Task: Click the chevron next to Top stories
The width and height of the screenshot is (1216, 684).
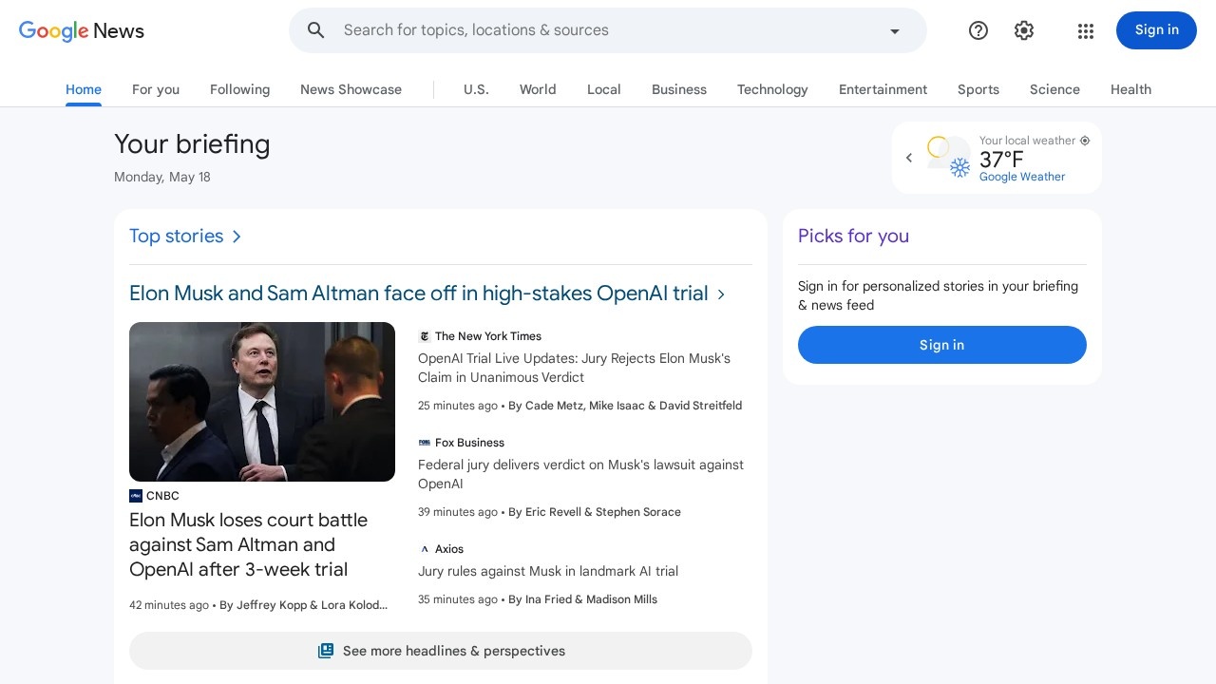Action: coord(237,237)
